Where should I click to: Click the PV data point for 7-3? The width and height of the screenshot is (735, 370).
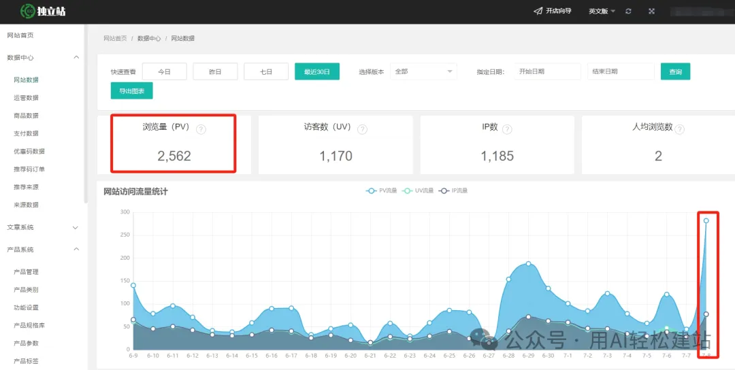click(x=608, y=294)
